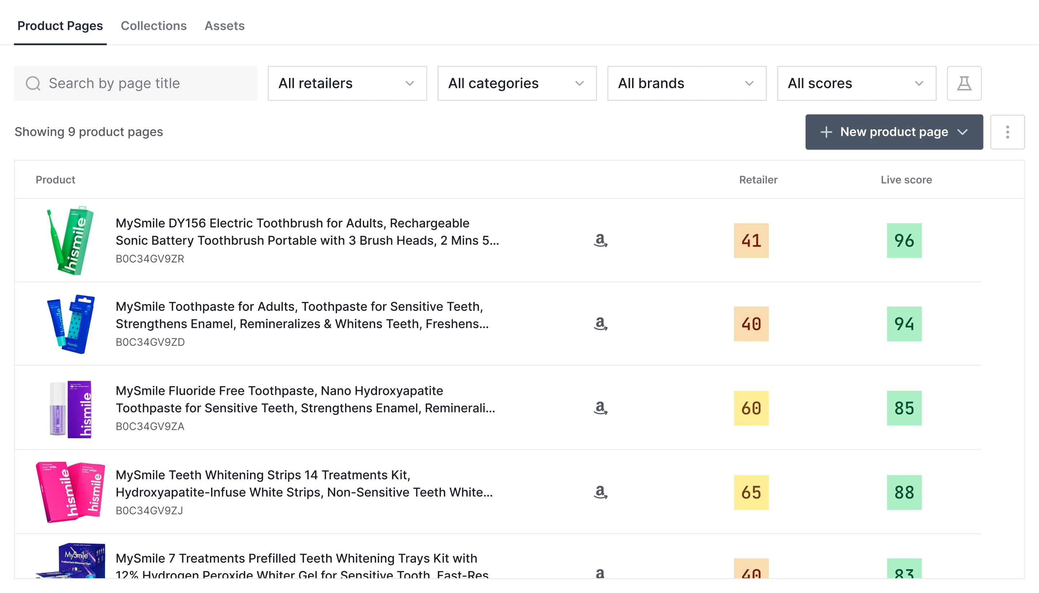
Task: Click retailer score 65 badge
Action: click(x=751, y=492)
